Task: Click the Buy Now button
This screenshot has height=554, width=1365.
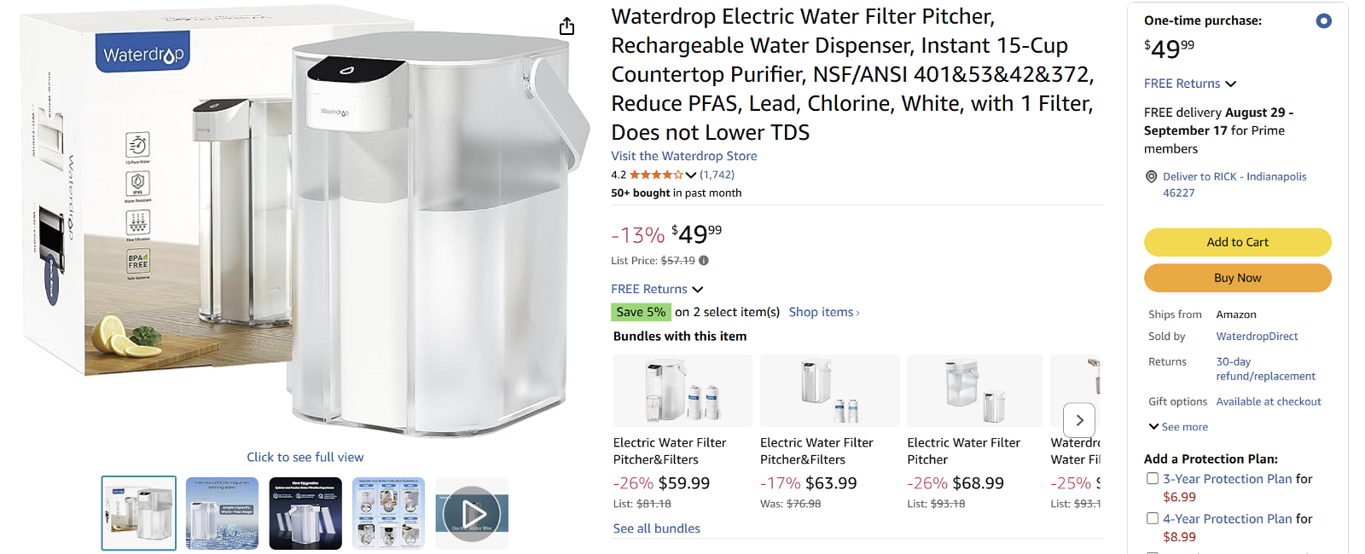Action: (x=1237, y=278)
